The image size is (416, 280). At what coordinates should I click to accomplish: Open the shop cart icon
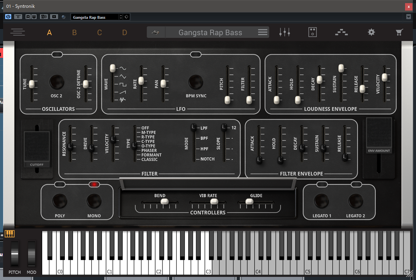click(399, 32)
